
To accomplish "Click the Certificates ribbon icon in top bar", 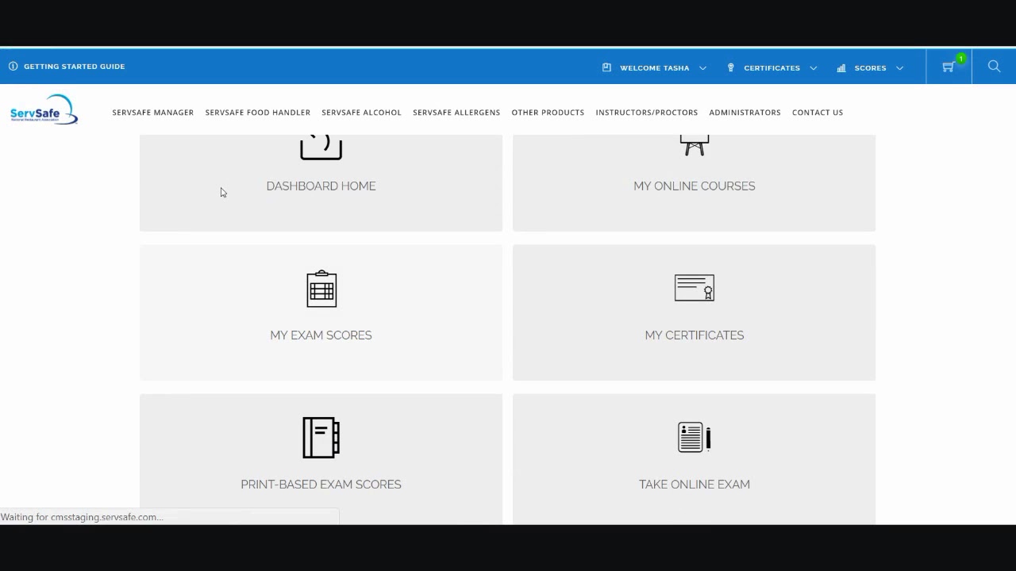I will (731, 67).
